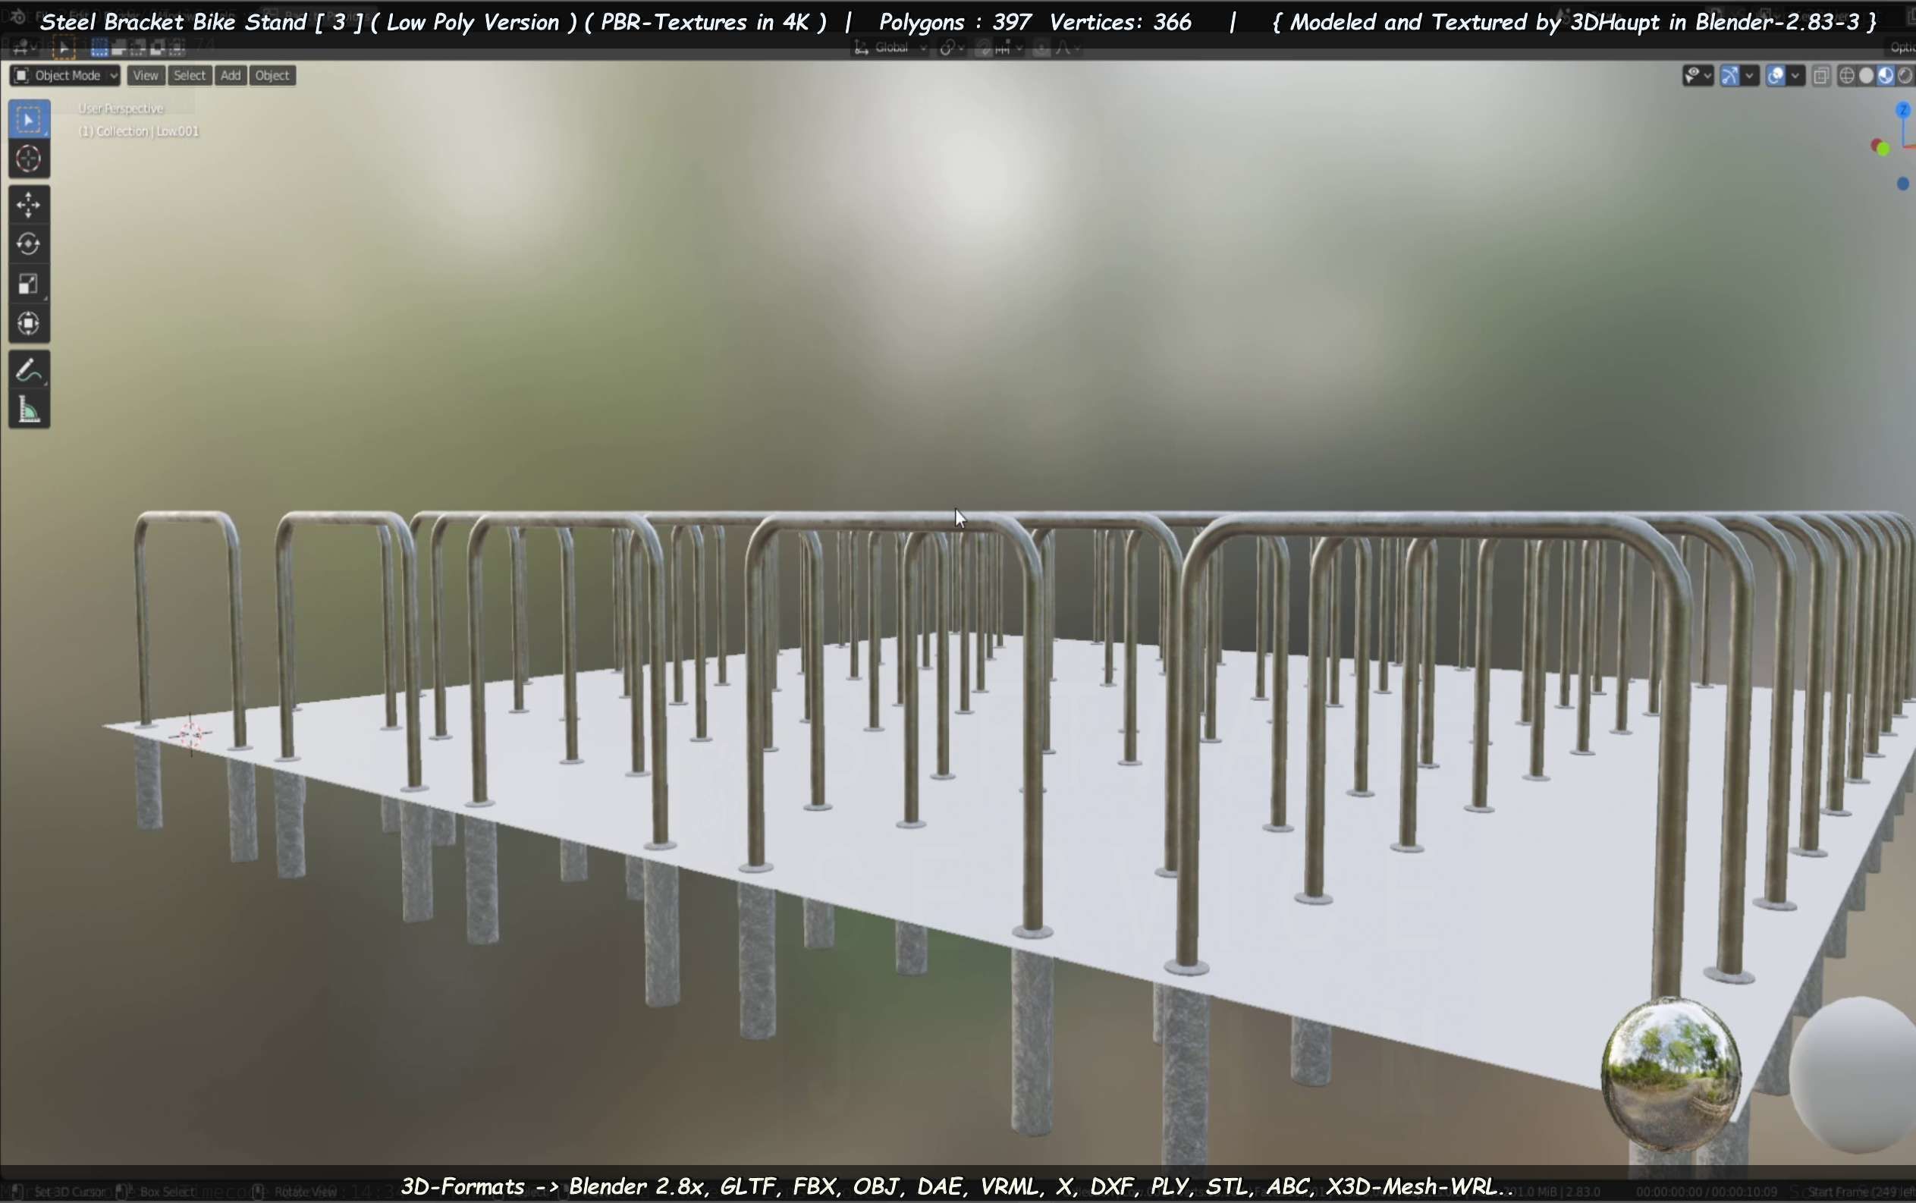1916x1203 pixels.
Task: Select the Measure ruler tool
Action: coord(29,410)
